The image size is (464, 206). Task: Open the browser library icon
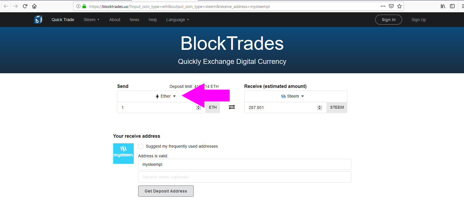tap(443, 6)
